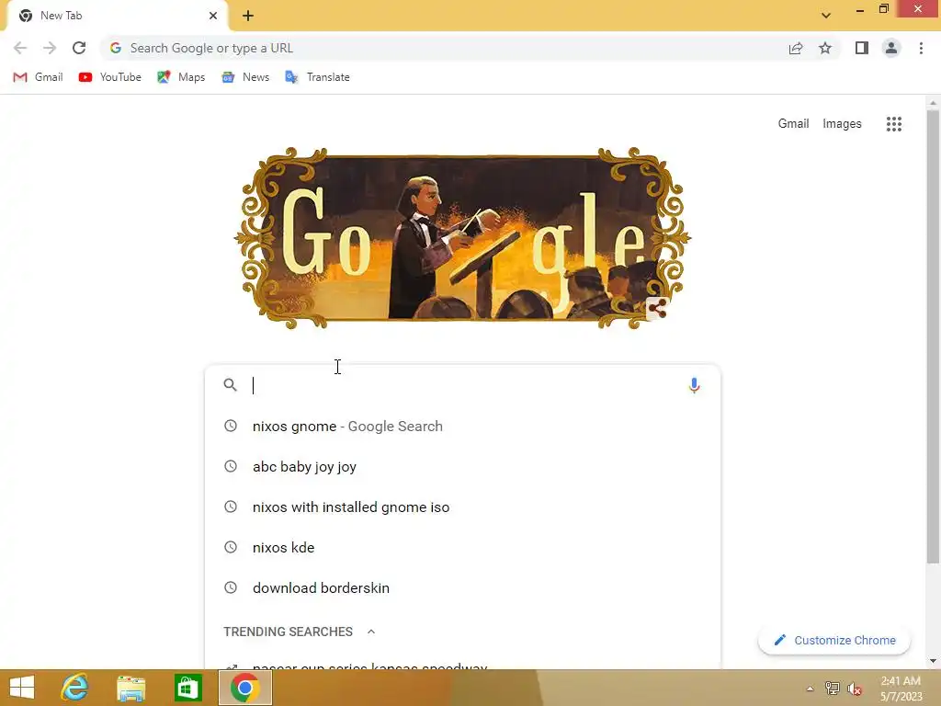
Task: Open a new tab with plus button
Action: pyautogui.click(x=248, y=16)
